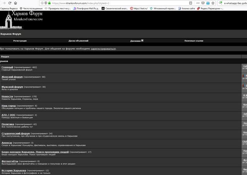The height and width of the screenshot is (175, 247).
Task: Open Бюро находок Харькова section
Action: pos(35,152)
